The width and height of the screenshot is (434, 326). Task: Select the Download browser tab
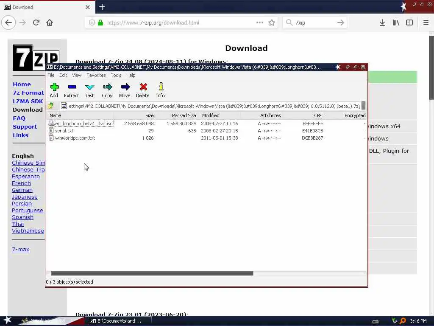pos(47,7)
